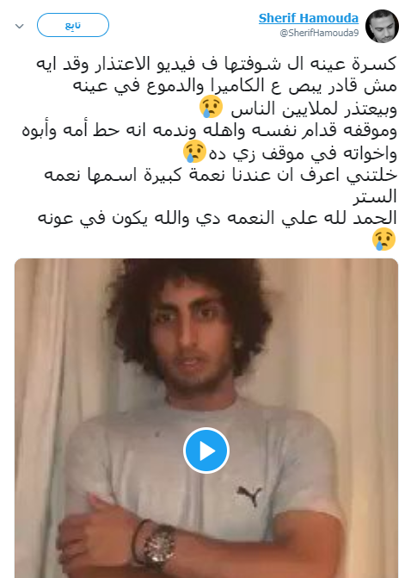
Task: Open the @SherifHamouda9 handle
Action: coord(319,34)
